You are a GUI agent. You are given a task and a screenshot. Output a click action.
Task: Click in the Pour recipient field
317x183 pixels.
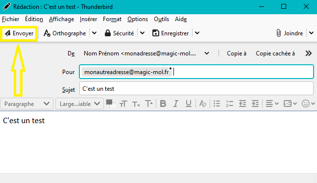(196, 72)
